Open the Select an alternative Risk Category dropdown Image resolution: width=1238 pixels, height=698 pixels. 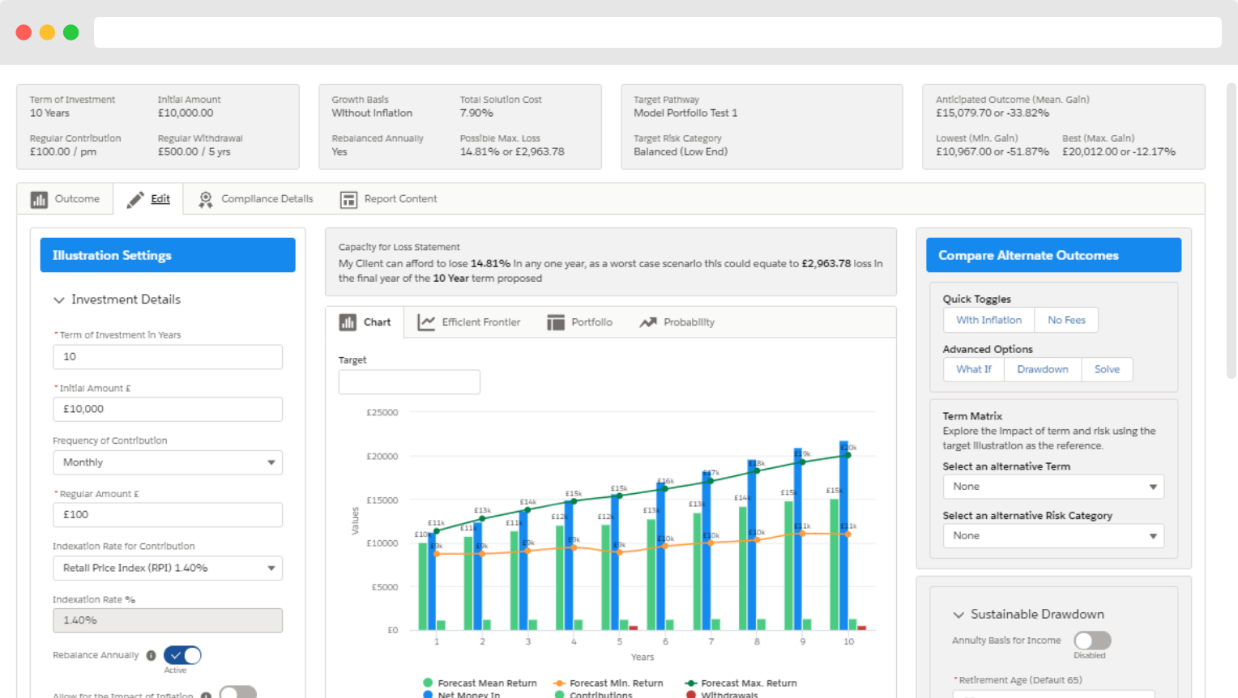click(1053, 536)
